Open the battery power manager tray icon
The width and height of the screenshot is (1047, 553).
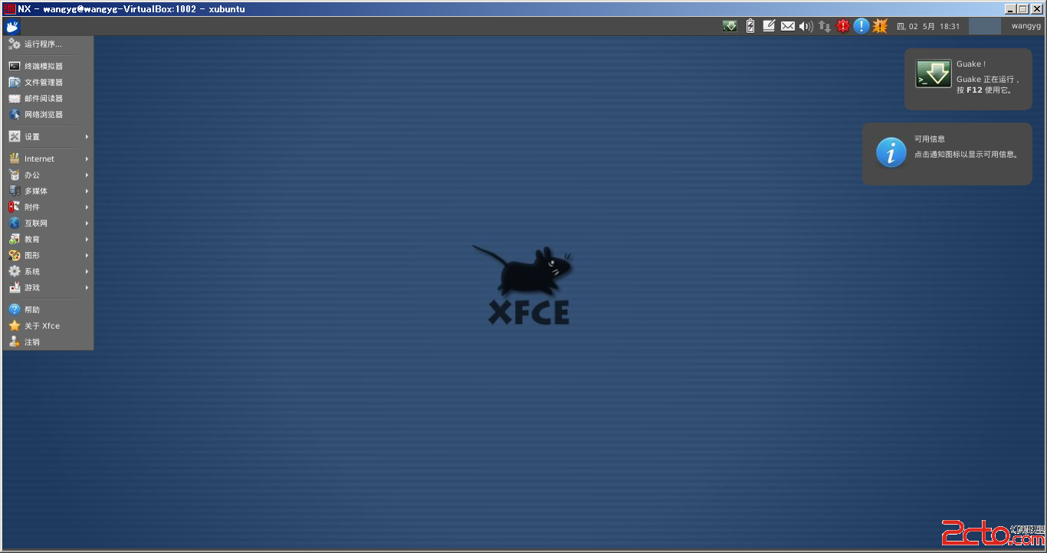(750, 26)
